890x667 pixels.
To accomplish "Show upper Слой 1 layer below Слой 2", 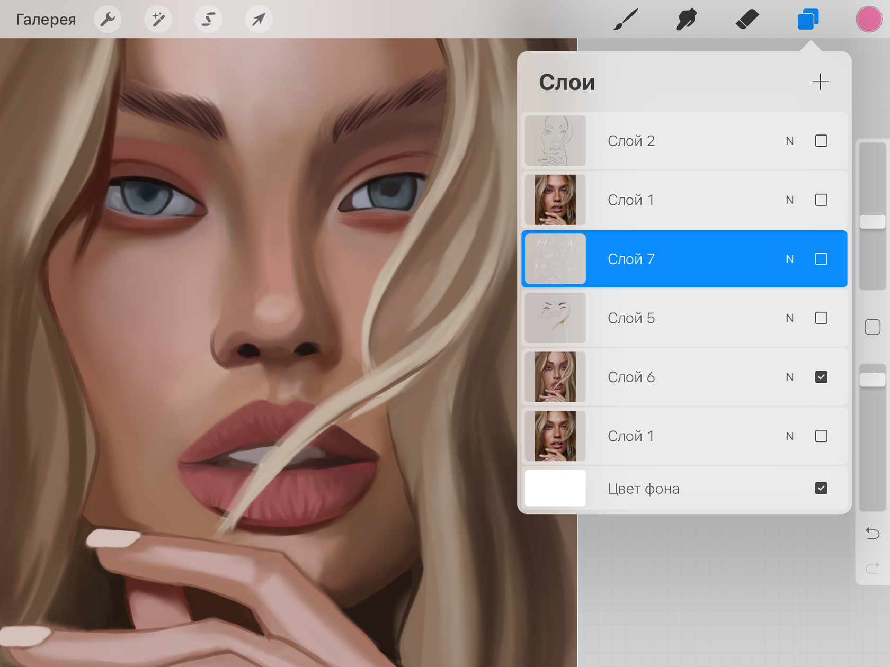I will click(821, 200).
